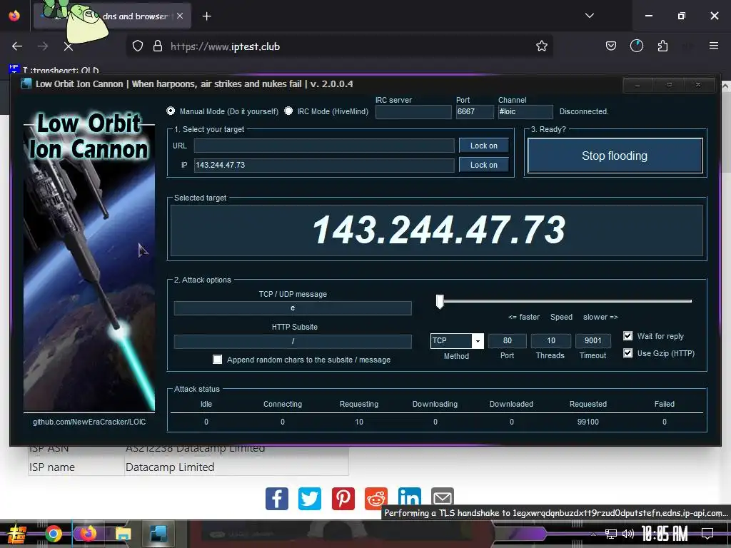Click the Timeout field showing 9001

[x=593, y=340]
